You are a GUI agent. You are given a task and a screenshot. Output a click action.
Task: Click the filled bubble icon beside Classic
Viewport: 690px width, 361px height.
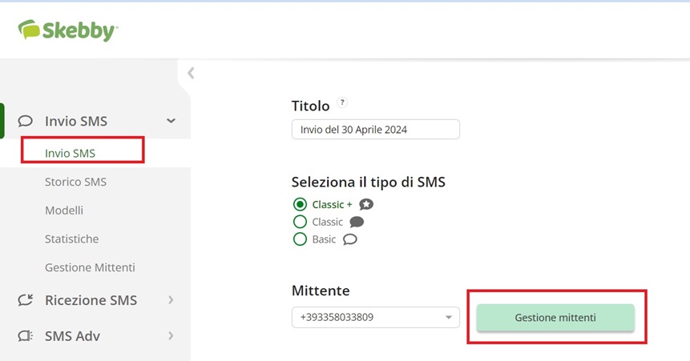(x=357, y=222)
